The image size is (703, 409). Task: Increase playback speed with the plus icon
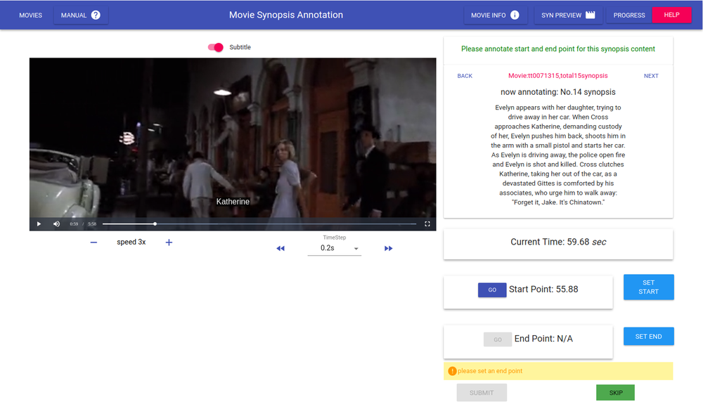169,242
